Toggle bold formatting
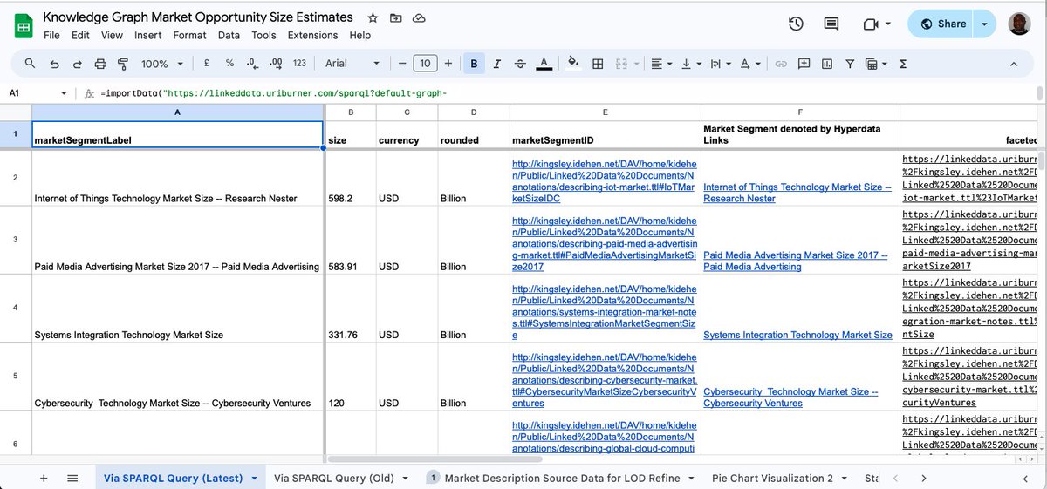The image size is (1047, 489). tap(474, 64)
